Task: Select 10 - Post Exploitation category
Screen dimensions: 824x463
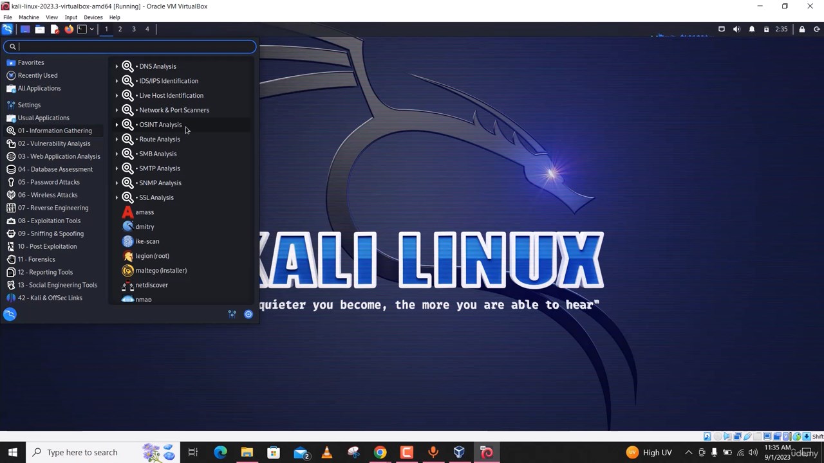Action: [x=55, y=246]
